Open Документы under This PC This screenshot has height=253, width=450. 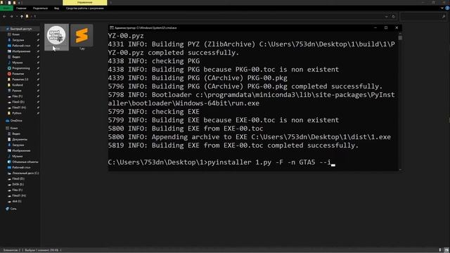click(20, 139)
